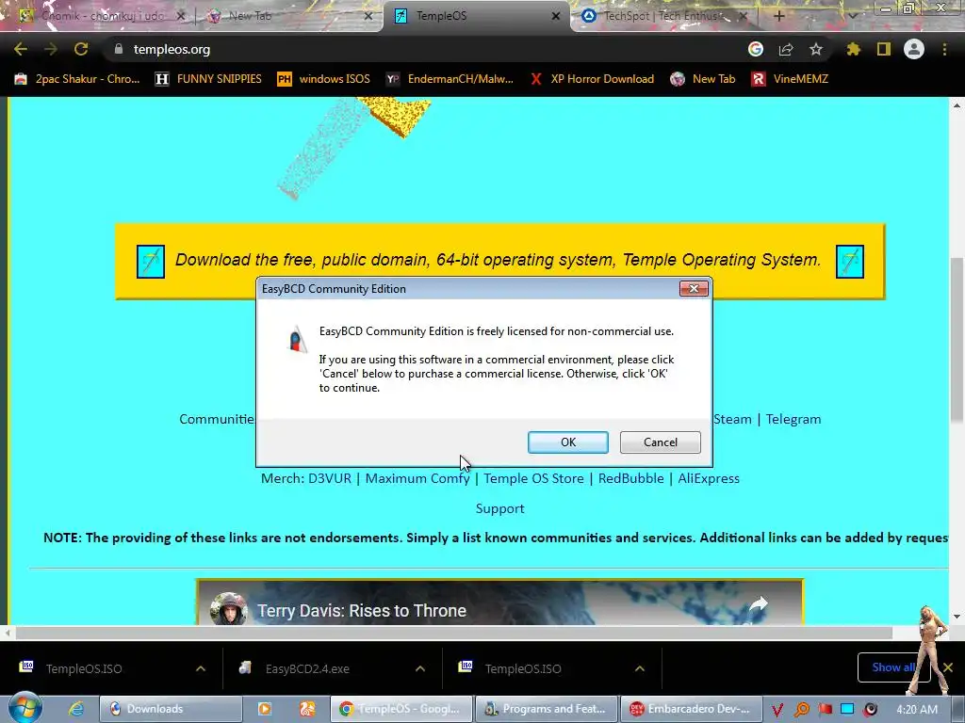This screenshot has width=965, height=723.
Task: Open VineMEMZ bookmark
Action: click(791, 79)
